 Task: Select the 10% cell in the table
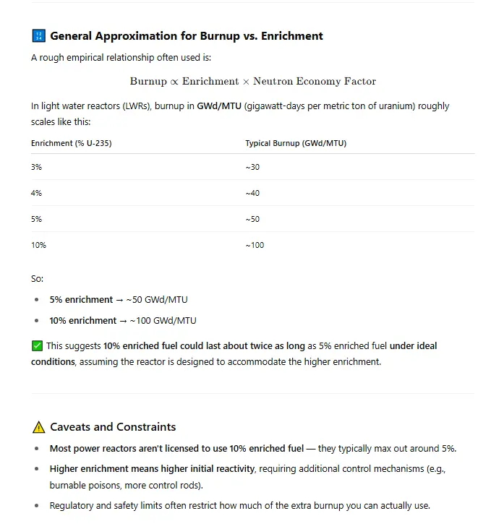click(x=38, y=245)
